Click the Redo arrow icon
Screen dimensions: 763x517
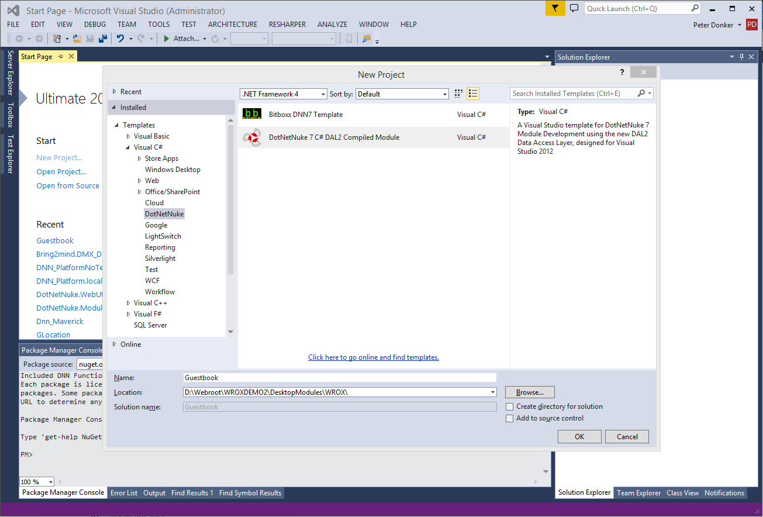point(141,39)
